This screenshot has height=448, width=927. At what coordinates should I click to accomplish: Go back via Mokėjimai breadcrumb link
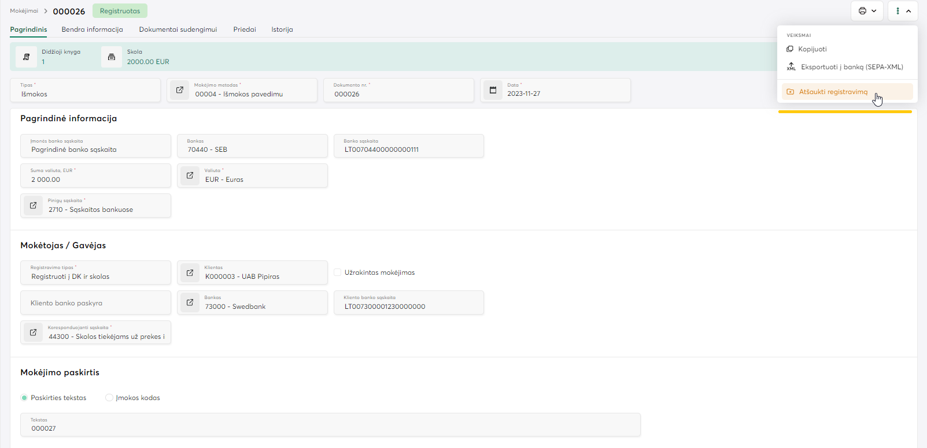[24, 11]
